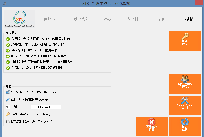
Task: Click the text 授權已啟動 (Corporate Edition)
Action: (31, 114)
